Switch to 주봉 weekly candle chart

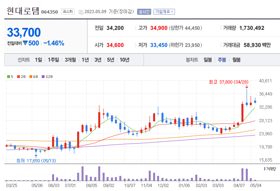[x=222, y=60]
